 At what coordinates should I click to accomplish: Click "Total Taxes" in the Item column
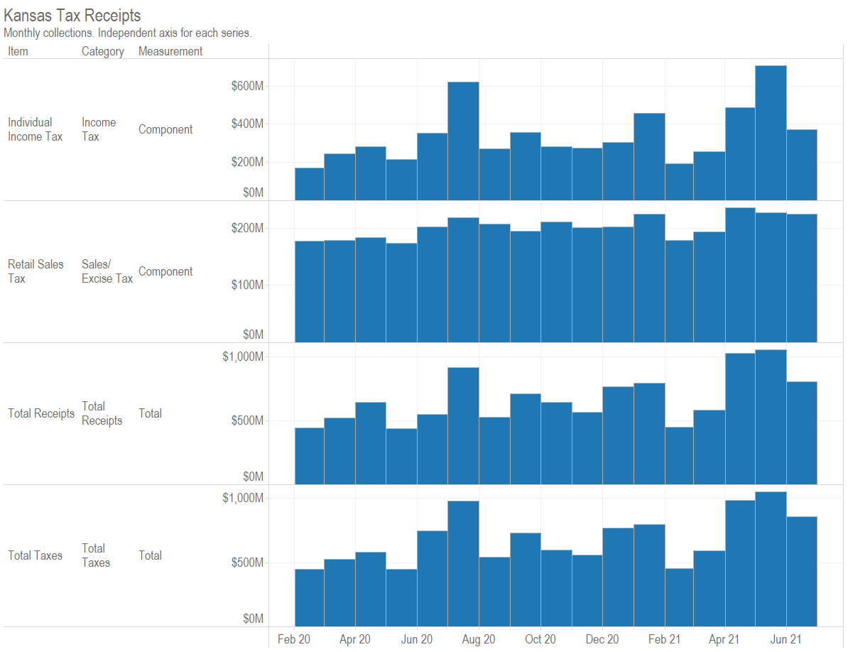pos(35,555)
